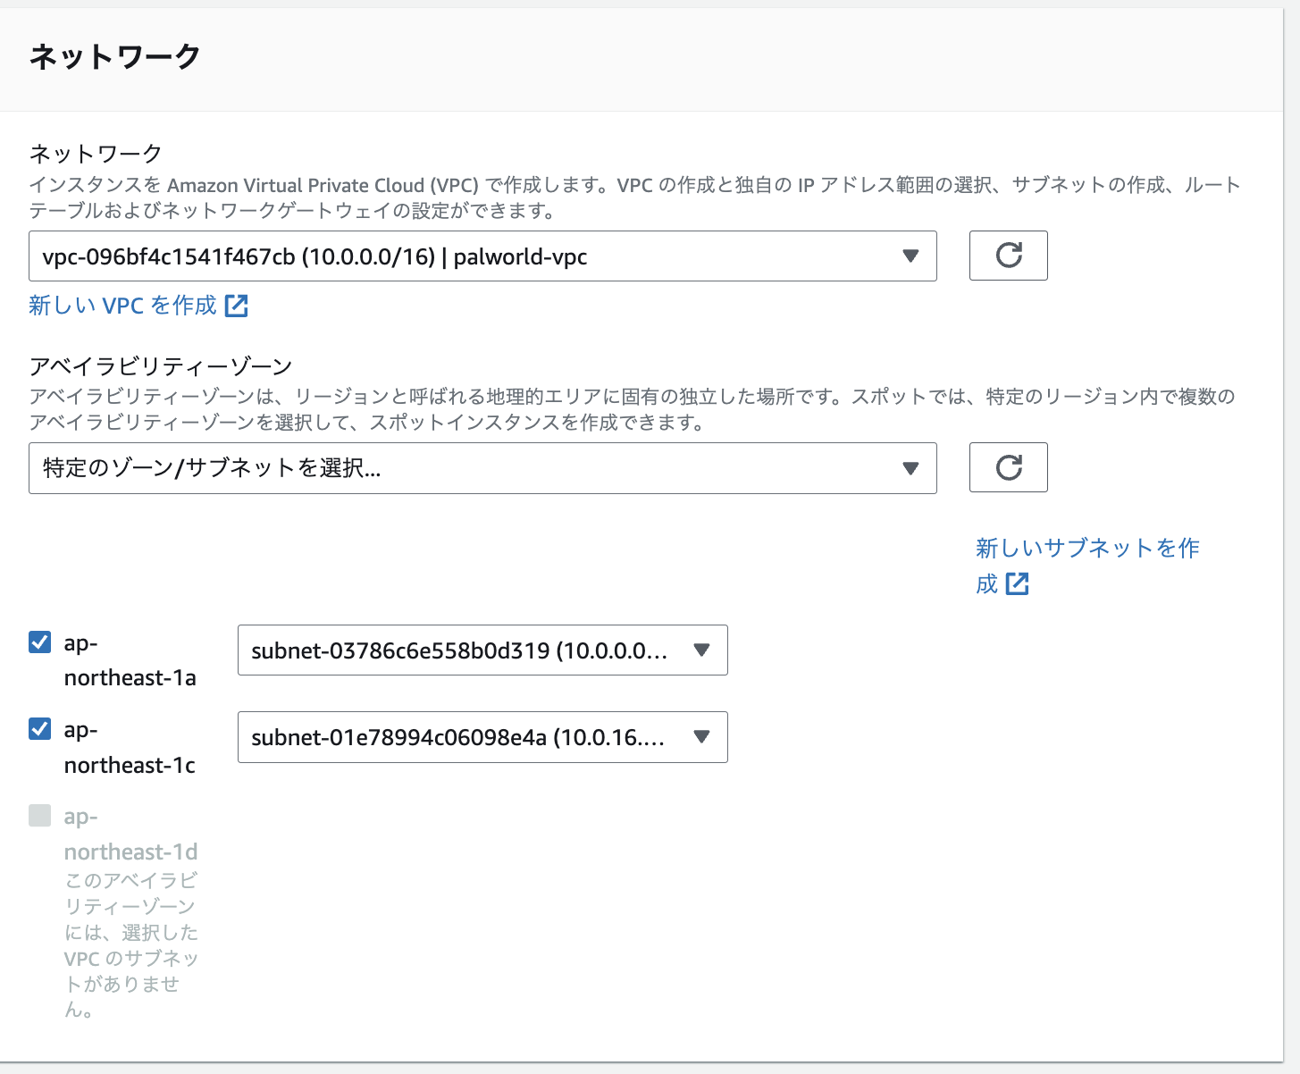Click the external-link icon after 新しい VPC を作成
Viewport: 1300px width, 1074px height.
[237, 306]
